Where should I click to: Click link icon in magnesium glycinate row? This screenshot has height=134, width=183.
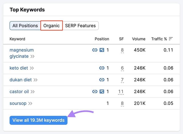(95, 50)
